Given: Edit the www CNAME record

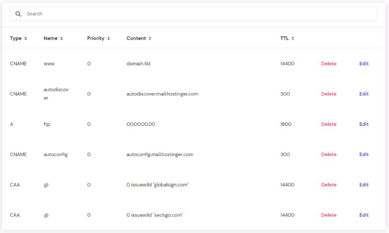Looking at the screenshot, I should [x=364, y=64].
